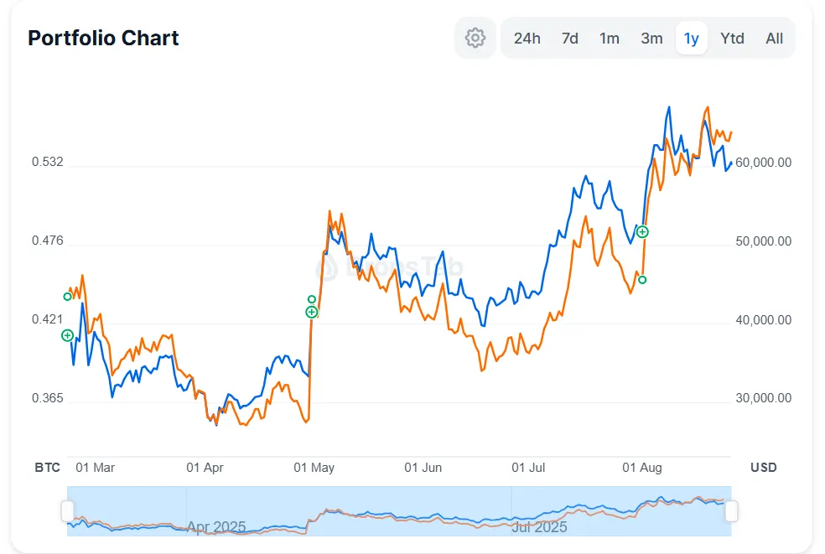The image size is (825, 554).
Task: Select the 1y time range
Action: (x=692, y=39)
